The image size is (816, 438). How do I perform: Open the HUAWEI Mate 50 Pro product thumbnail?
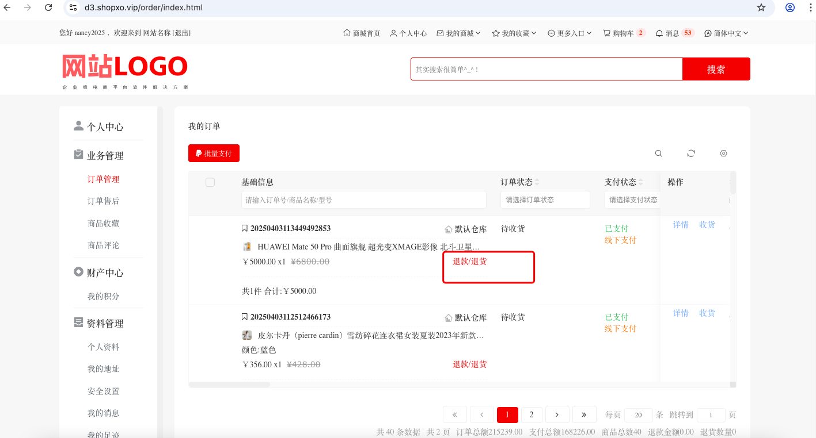(x=247, y=247)
